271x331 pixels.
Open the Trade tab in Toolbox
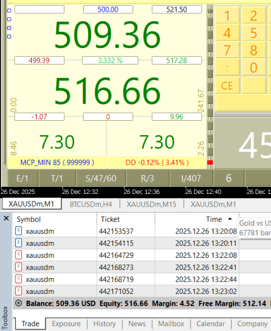coord(31,324)
